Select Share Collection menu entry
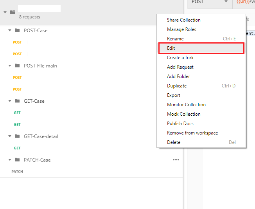Viewport: 255px width, 209px height. (183, 20)
